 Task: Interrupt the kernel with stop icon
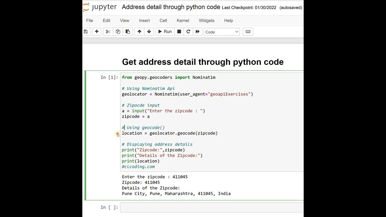[179, 32]
